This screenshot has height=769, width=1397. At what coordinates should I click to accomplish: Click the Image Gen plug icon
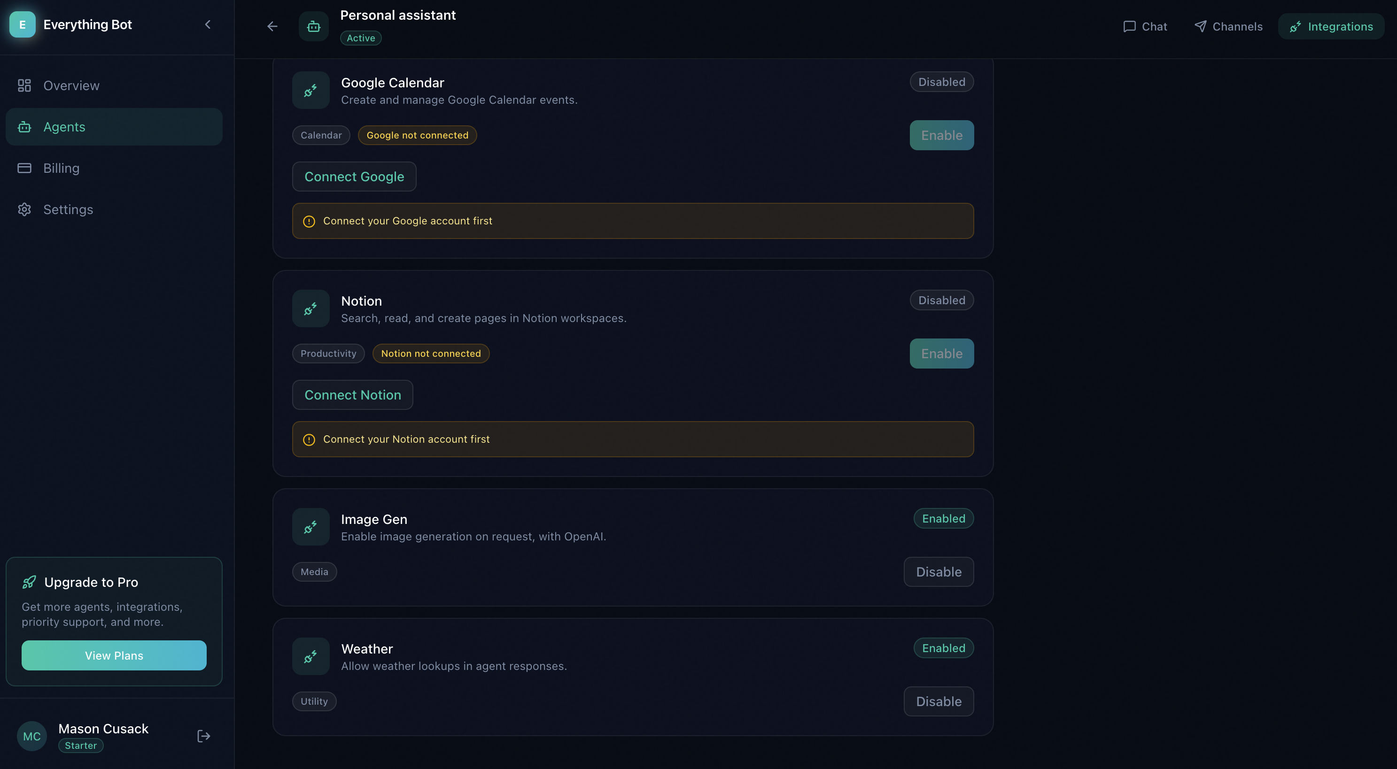[x=311, y=527]
